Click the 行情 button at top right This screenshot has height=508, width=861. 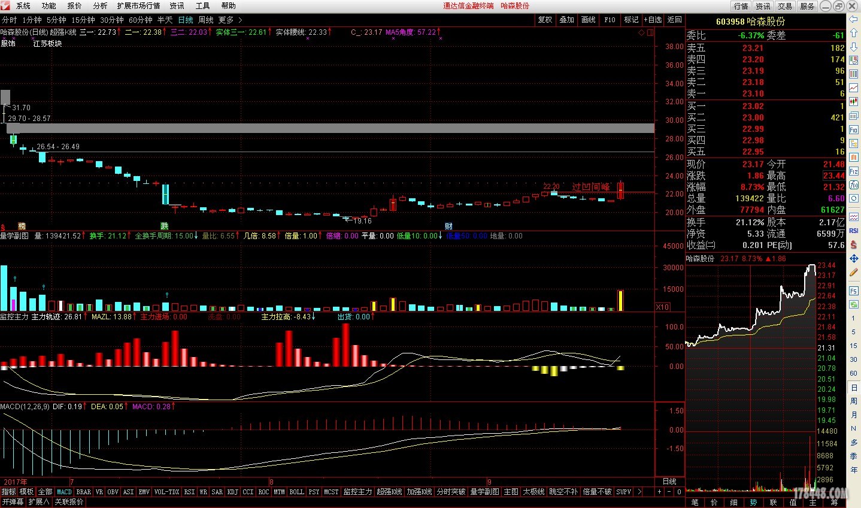pyautogui.click(x=741, y=6)
